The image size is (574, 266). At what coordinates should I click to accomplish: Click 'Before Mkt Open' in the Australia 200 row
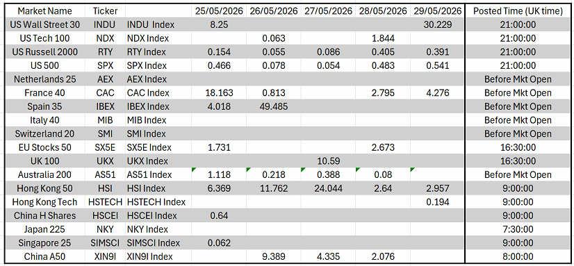[x=518, y=174]
